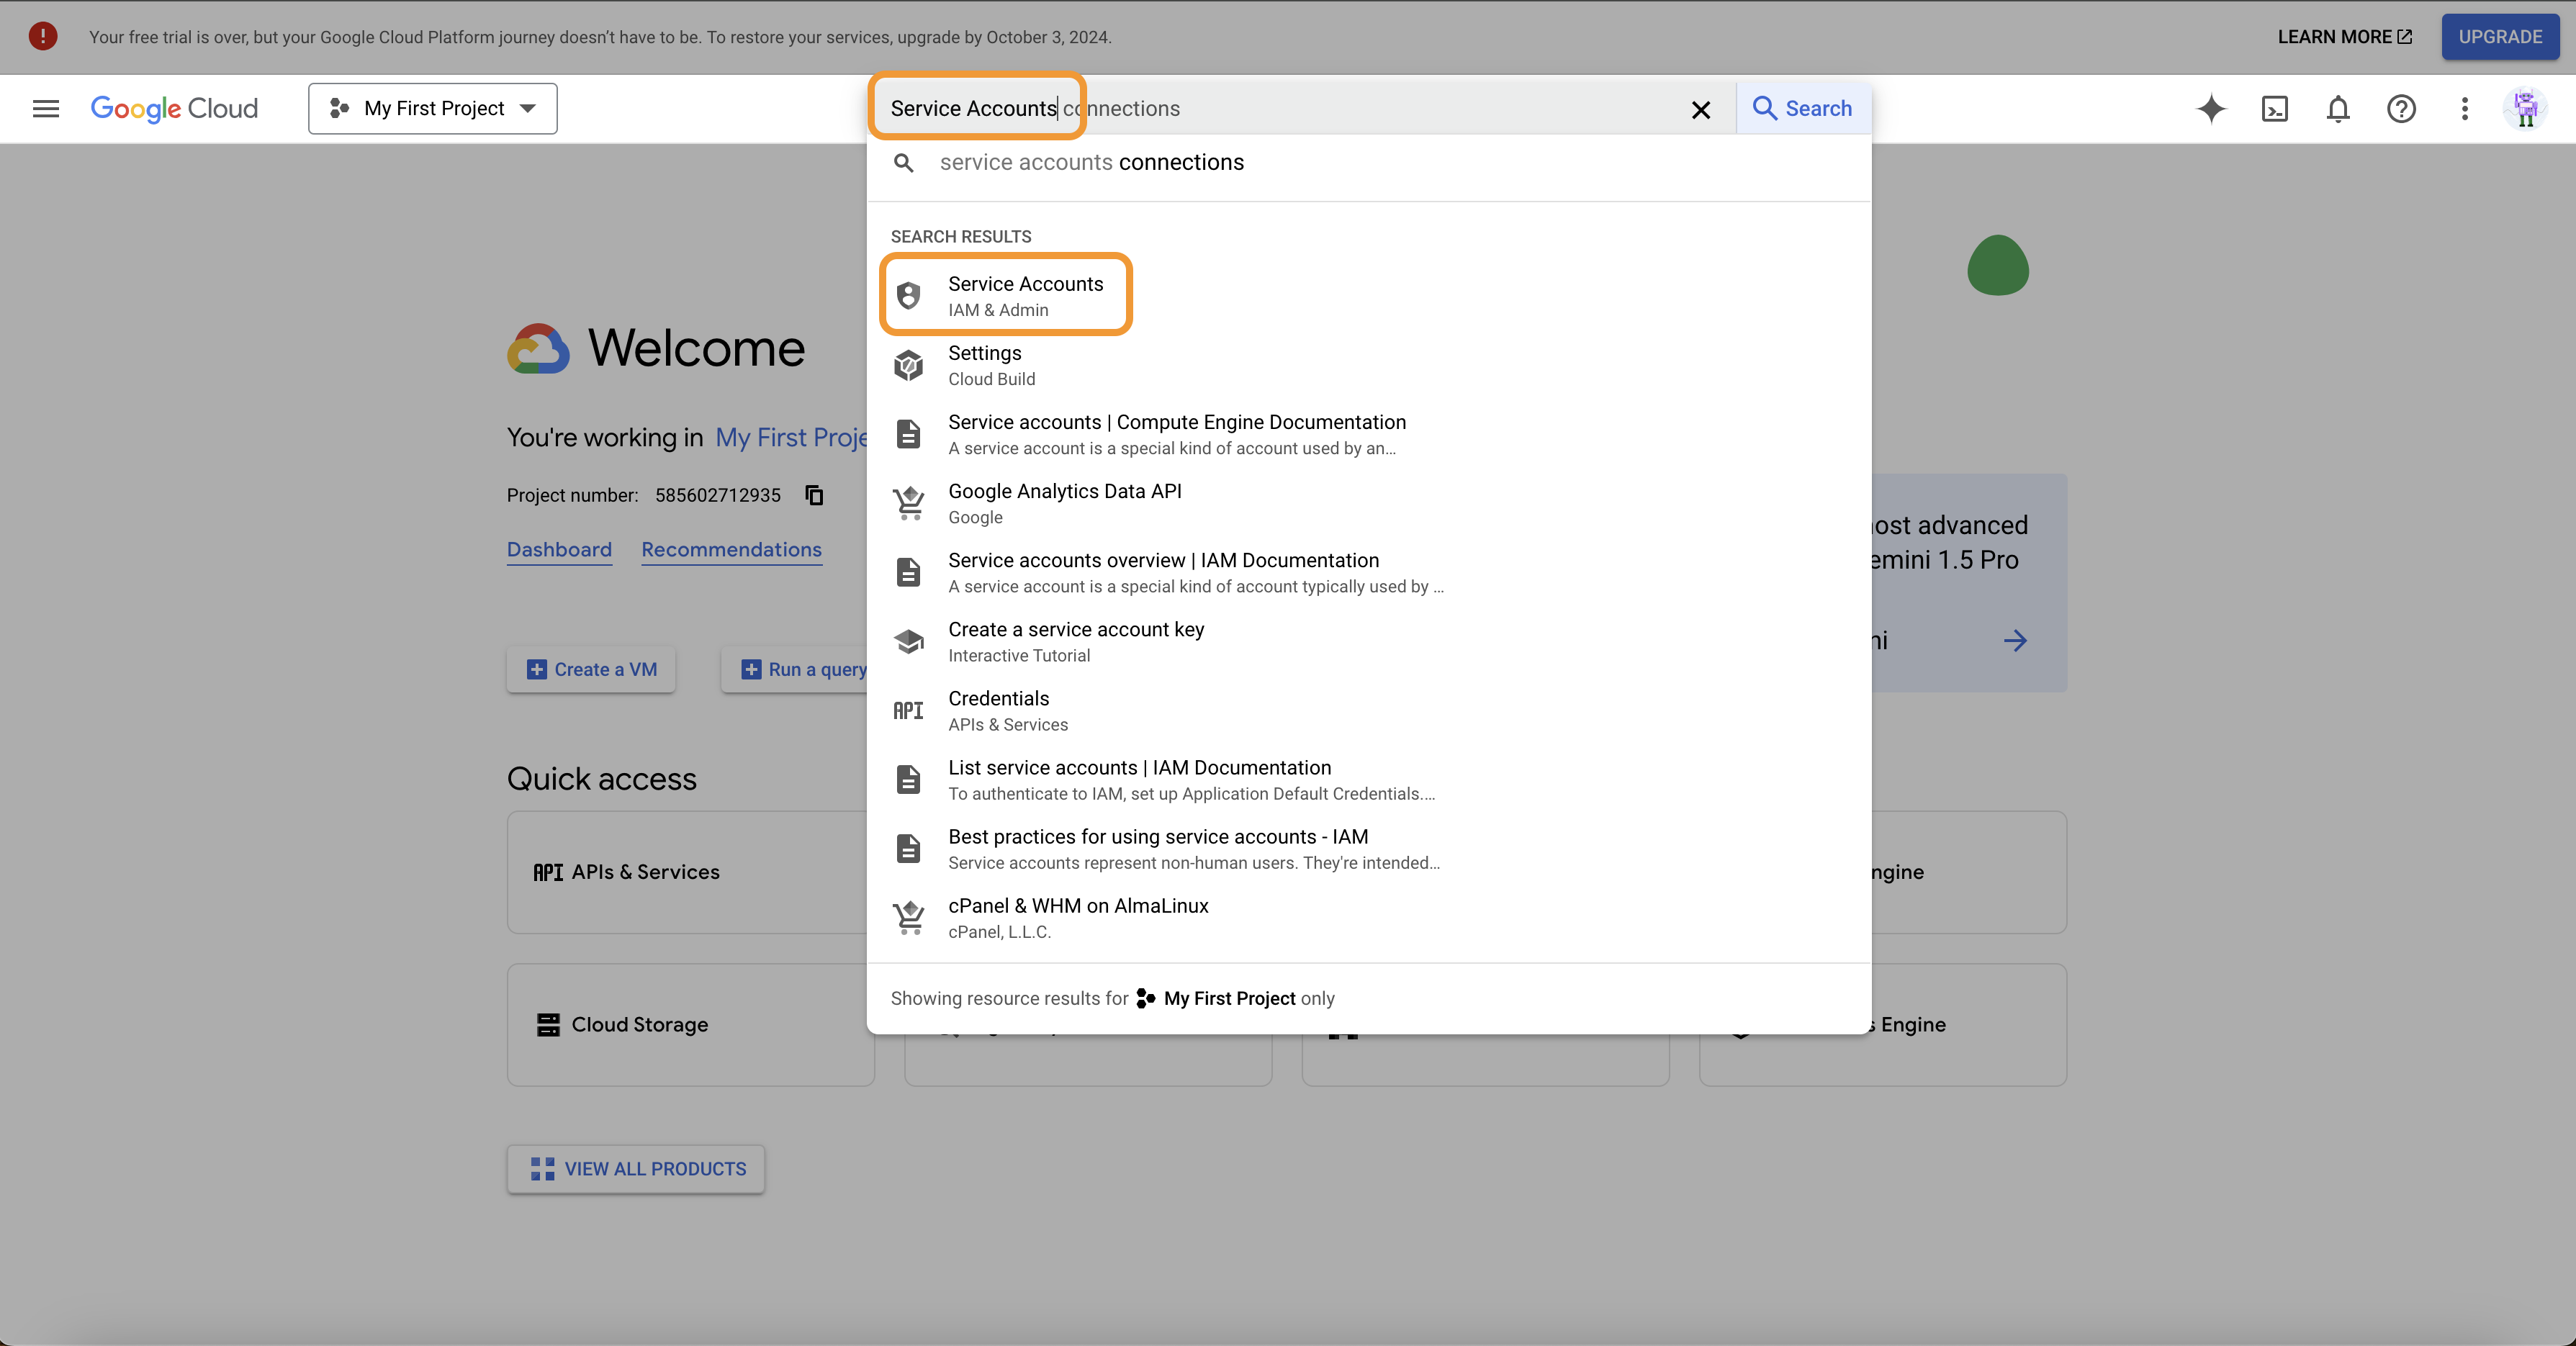Click document icon beside Best practices result
The image size is (2576, 1346).
pyautogui.click(x=908, y=848)
